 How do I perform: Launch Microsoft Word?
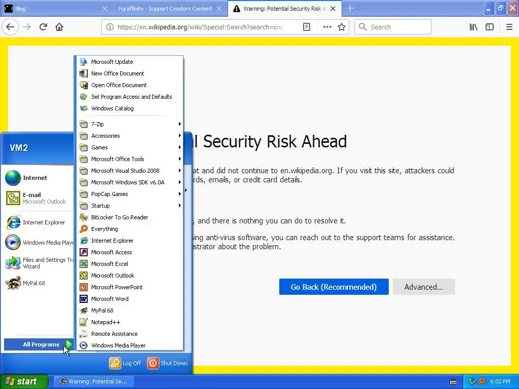(130, 299)
